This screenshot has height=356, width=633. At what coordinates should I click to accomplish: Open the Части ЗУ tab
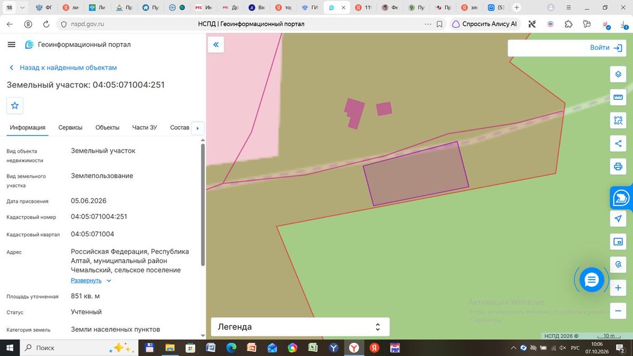pos(145,128)
